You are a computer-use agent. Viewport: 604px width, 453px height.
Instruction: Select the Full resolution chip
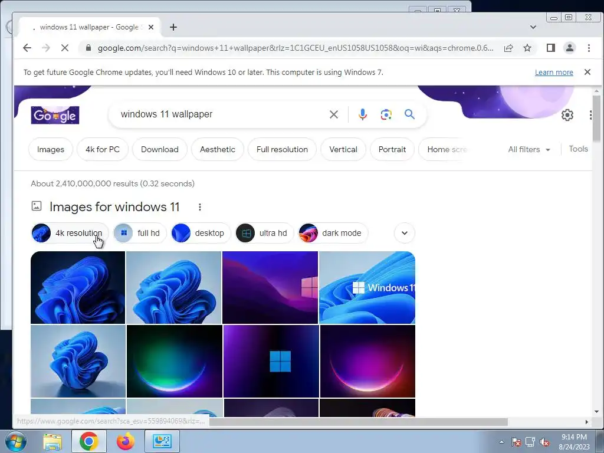point(283,149)
